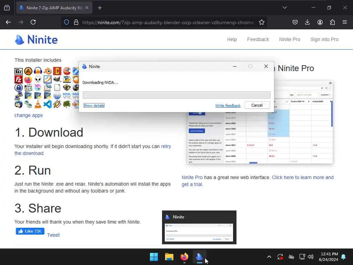
Task: Click the Ninite logo in header
Action: [36, 40]
